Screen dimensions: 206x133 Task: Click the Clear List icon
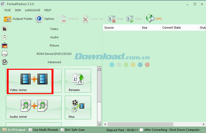point(86,19)
